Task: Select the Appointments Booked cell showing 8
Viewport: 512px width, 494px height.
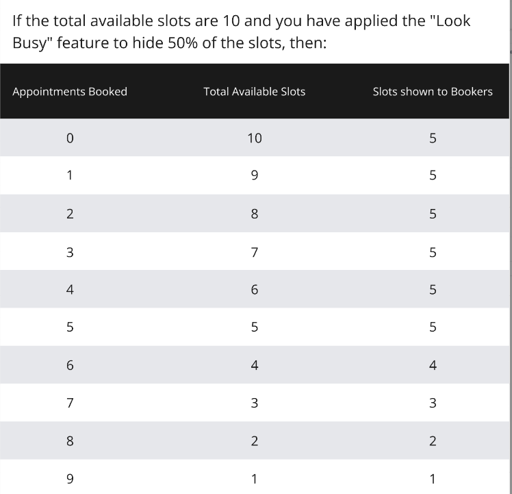Action: coord(70,441)
